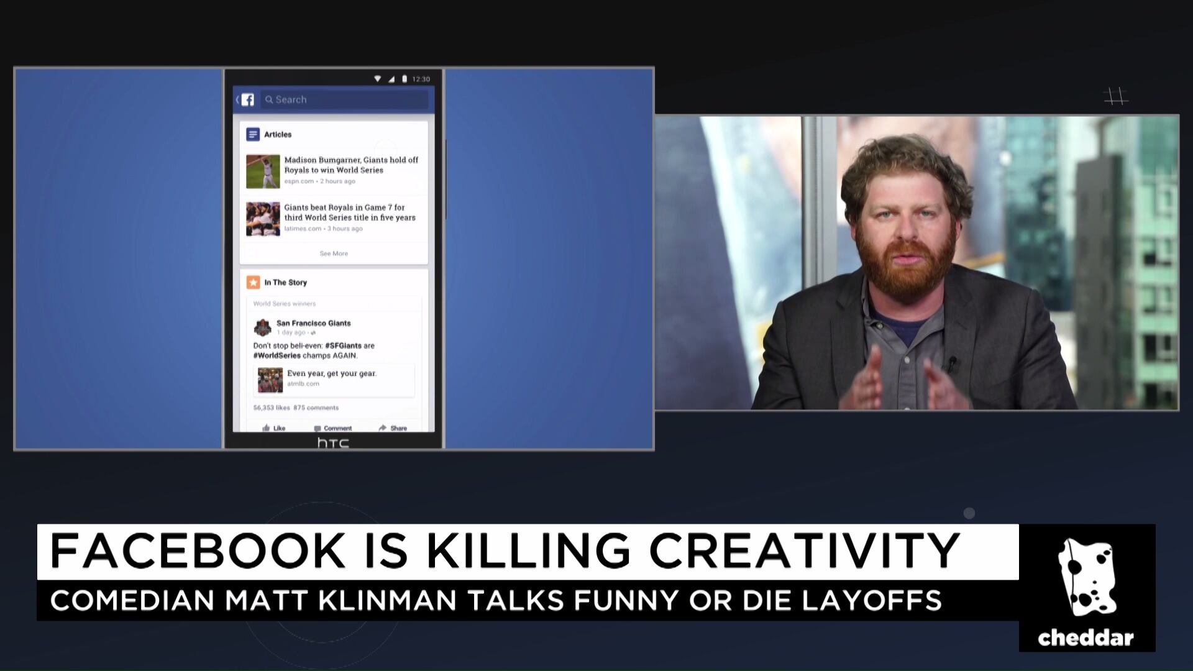Expand articles with See More
This screenshot has height=671, width=1193.
[334, 253]
